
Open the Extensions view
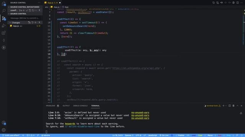coord(3,33)
